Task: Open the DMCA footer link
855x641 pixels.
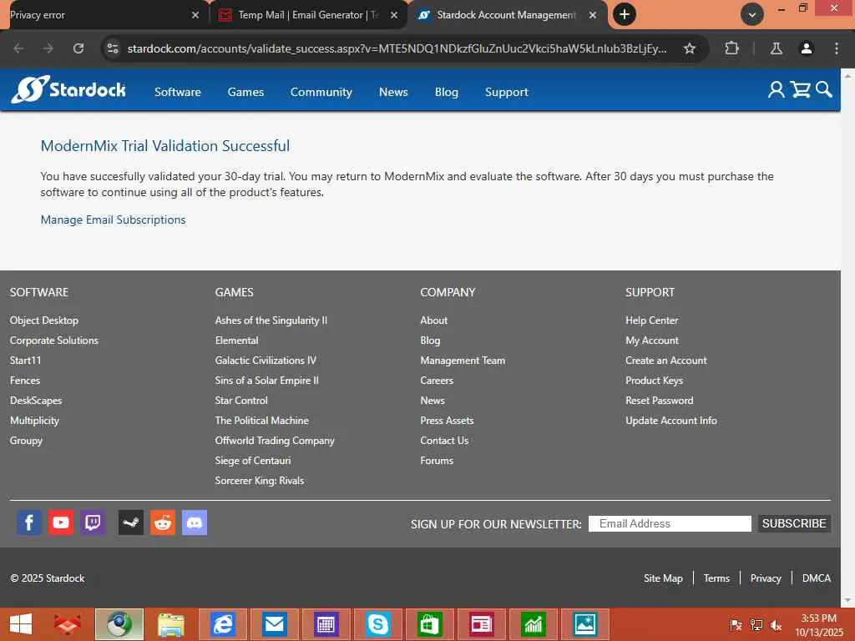Action: (817, 578)
